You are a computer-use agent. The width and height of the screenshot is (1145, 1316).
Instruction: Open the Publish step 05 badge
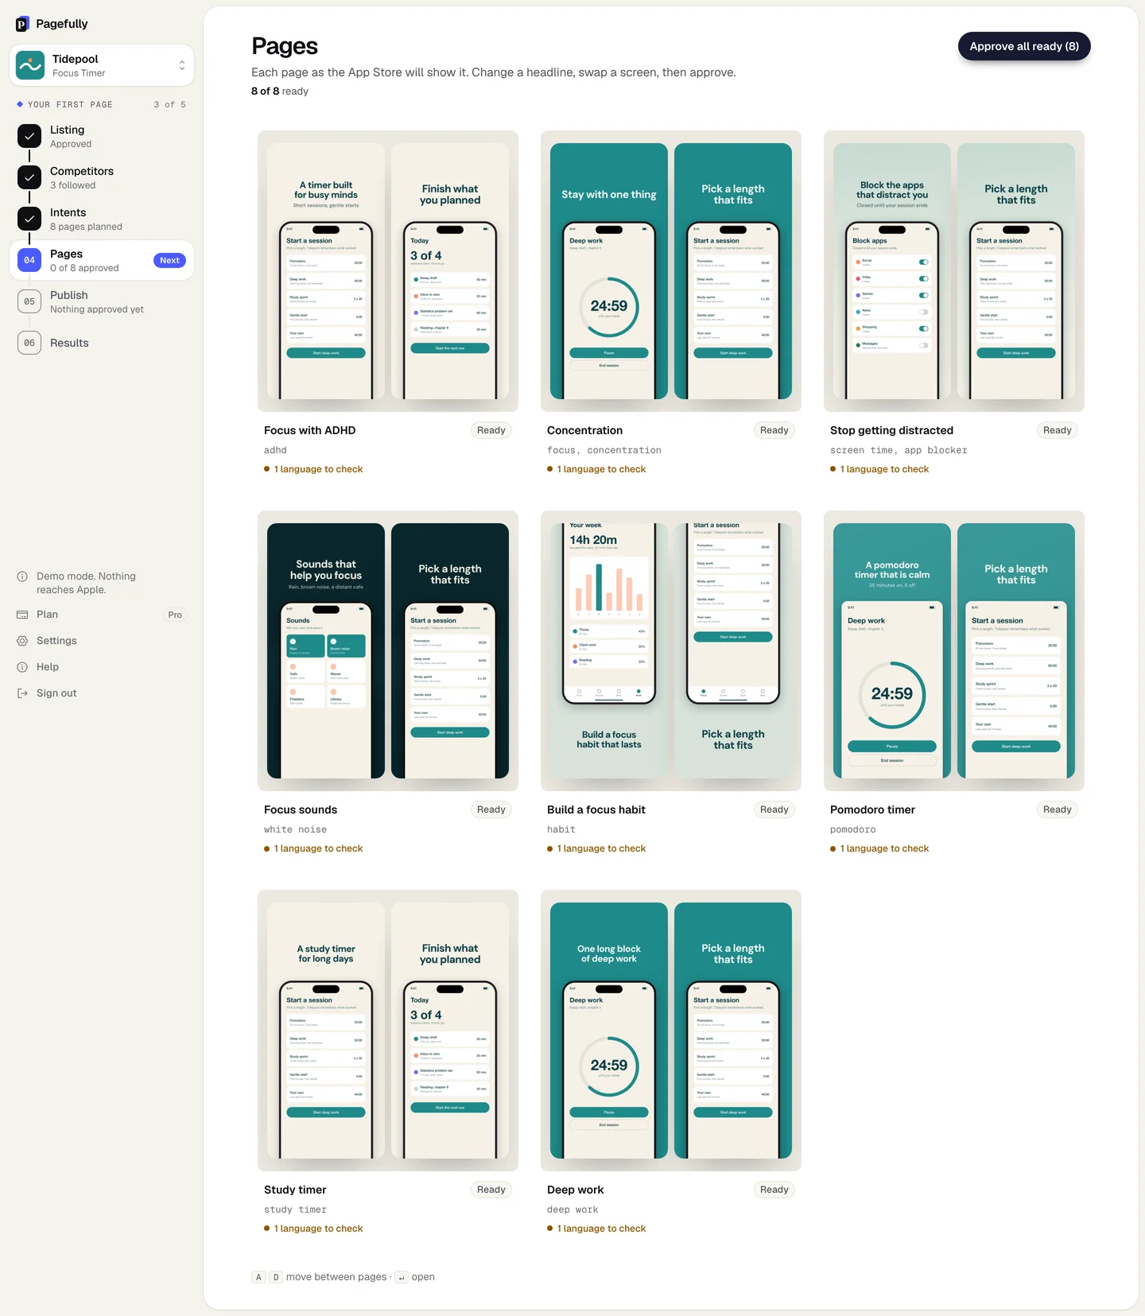pos(29,301)
